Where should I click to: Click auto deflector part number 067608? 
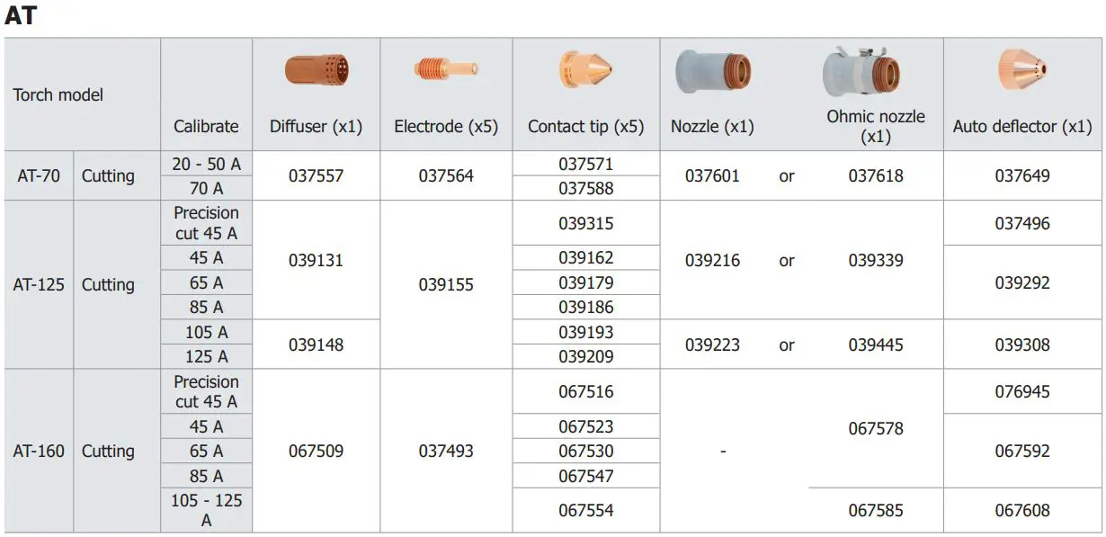pyautogui.click(x=1022, y=510)
